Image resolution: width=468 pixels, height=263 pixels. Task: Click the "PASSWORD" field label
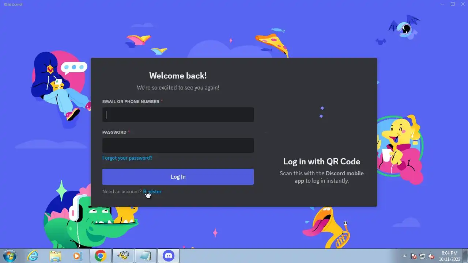tap(114, 132)
